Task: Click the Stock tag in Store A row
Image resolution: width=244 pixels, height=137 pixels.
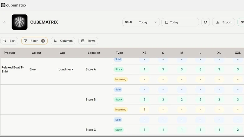Action: (119, 69)
